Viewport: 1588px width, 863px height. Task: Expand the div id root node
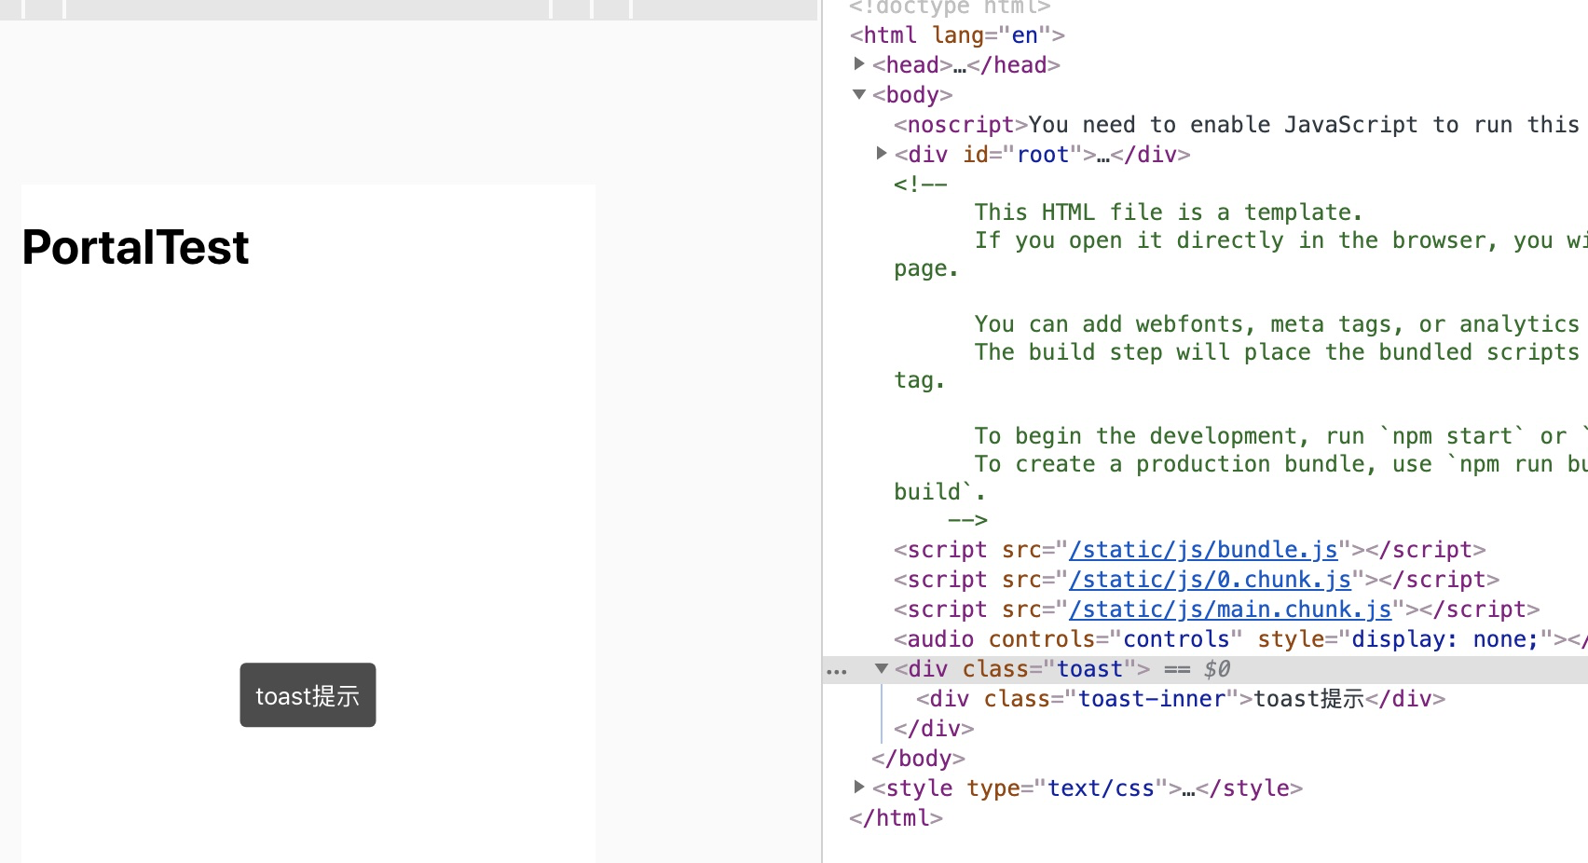click(881, 153)
